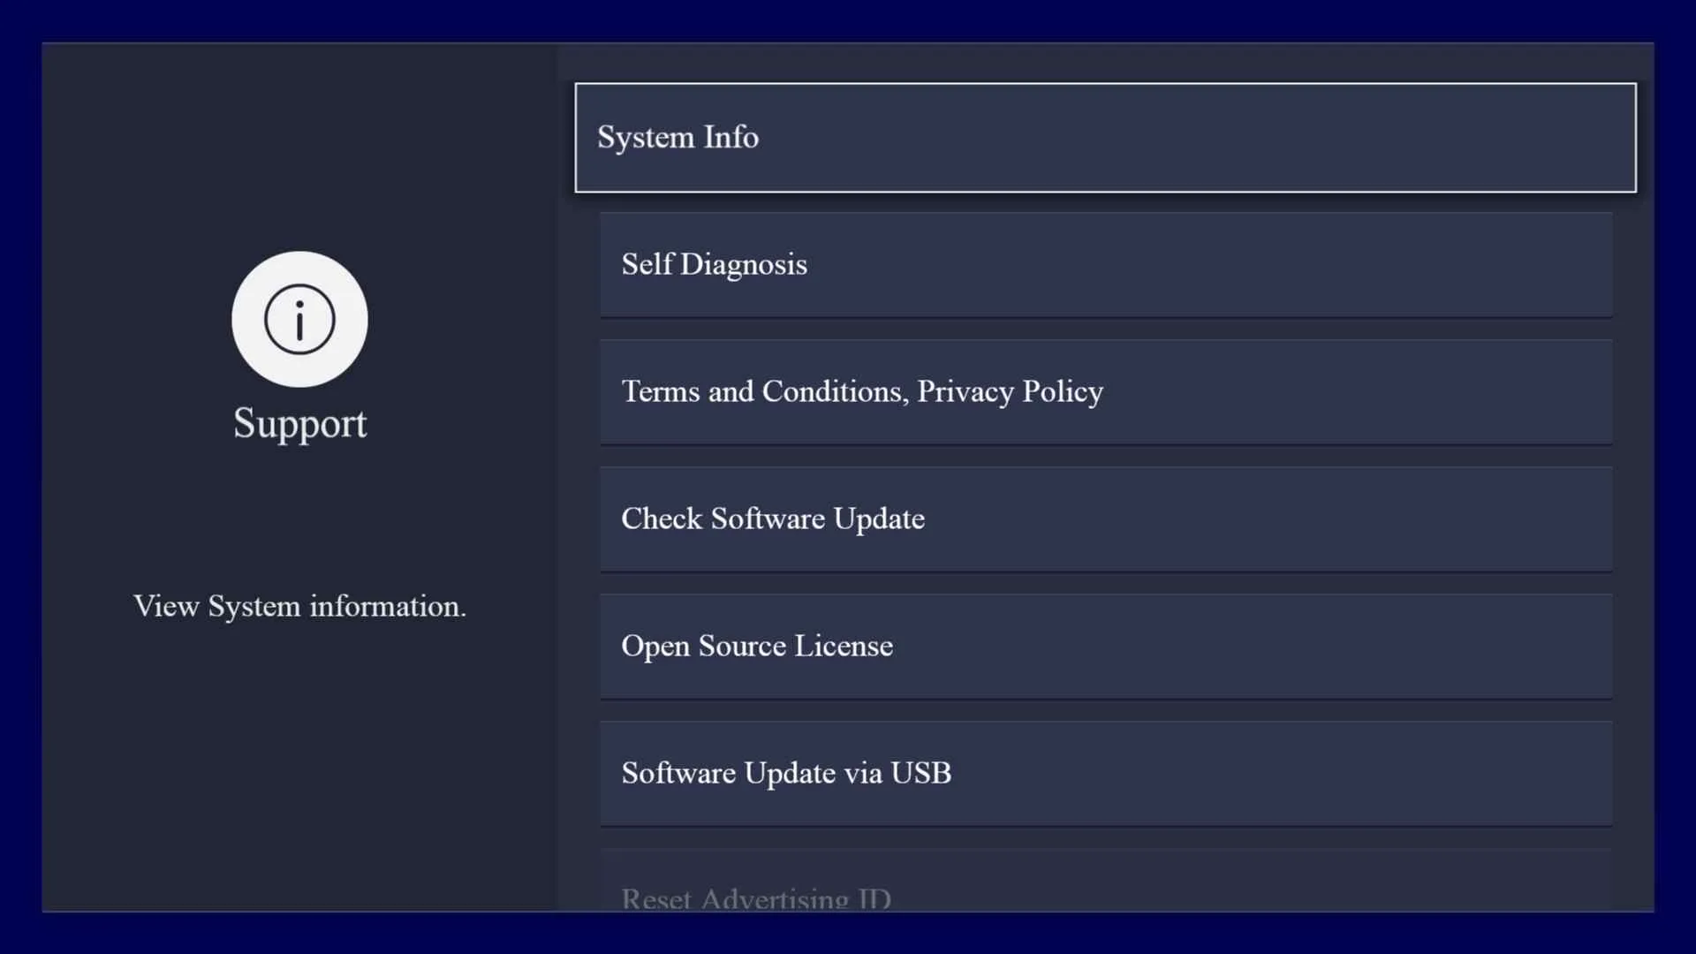Click the word 'USB' in the update option
This screenshot has height=954, width=1696.
920,773
